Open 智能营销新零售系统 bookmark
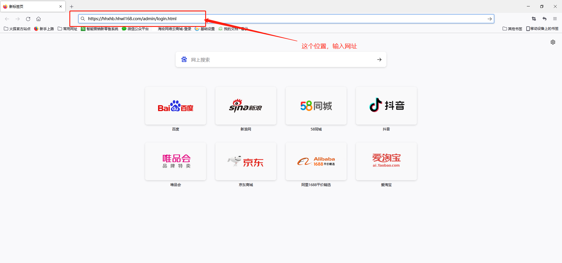Viewport: 562px width, 263px height. click(x=100, y=29)
